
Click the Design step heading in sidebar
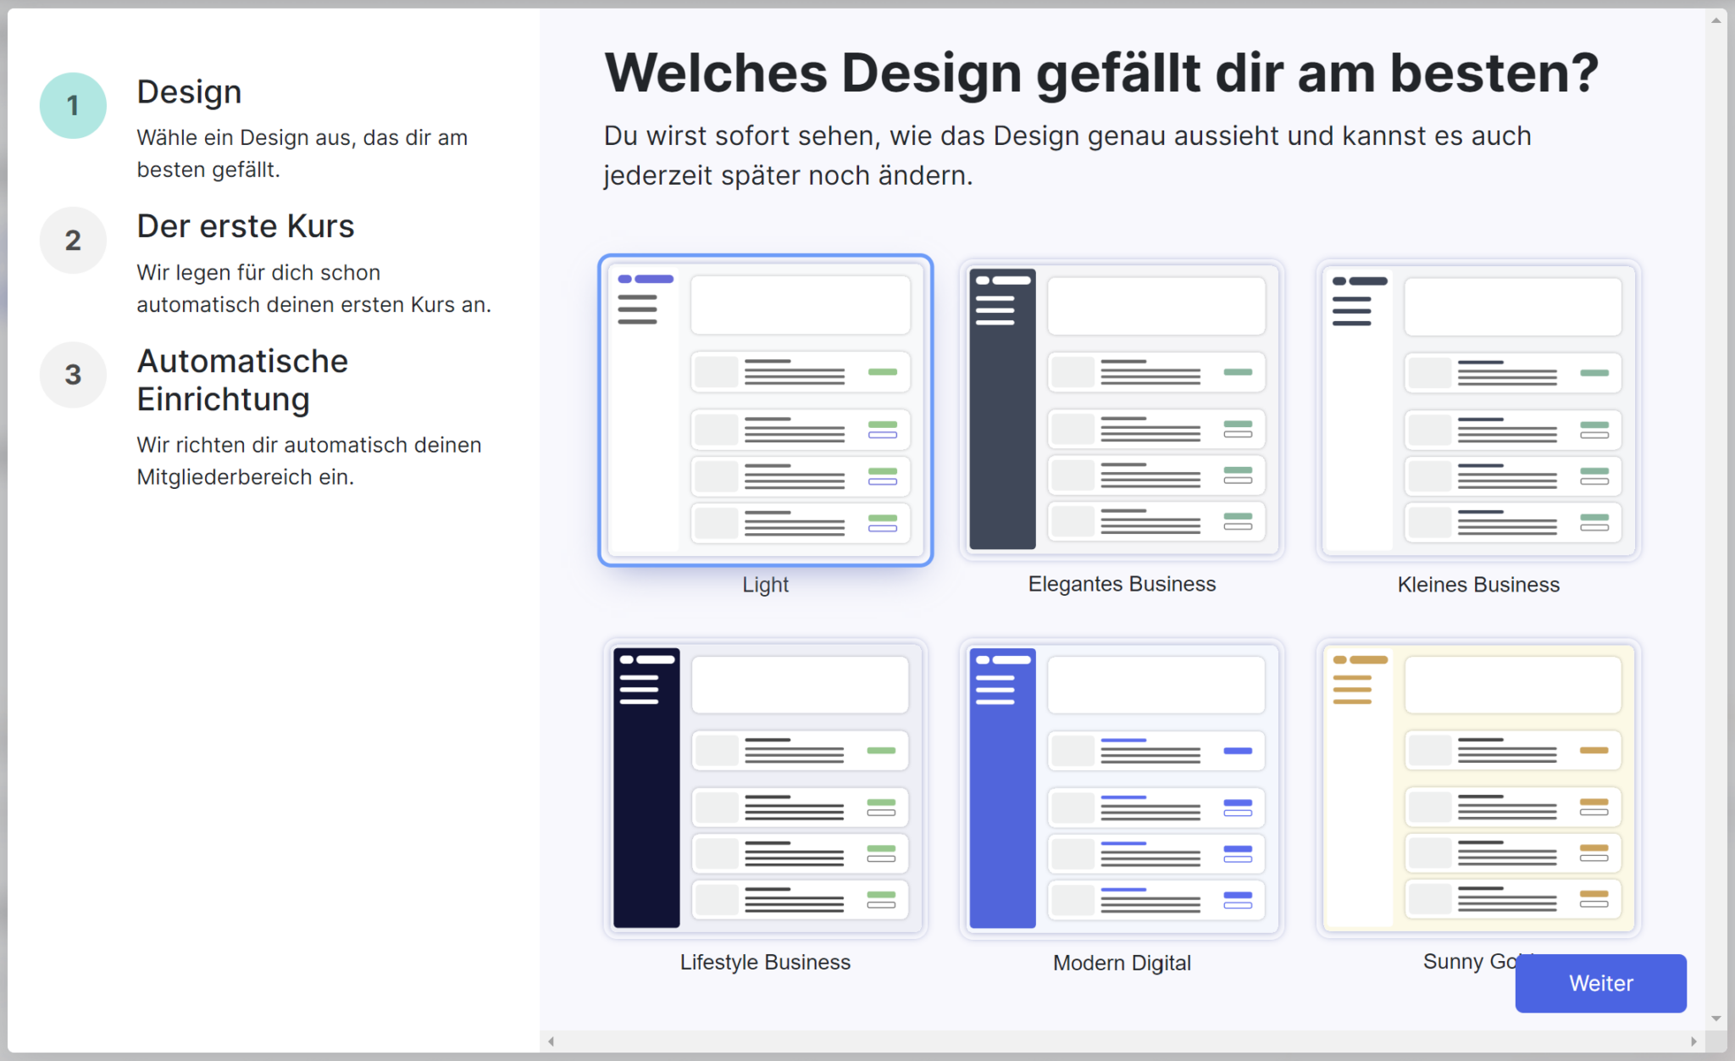(x=188, y=91)
